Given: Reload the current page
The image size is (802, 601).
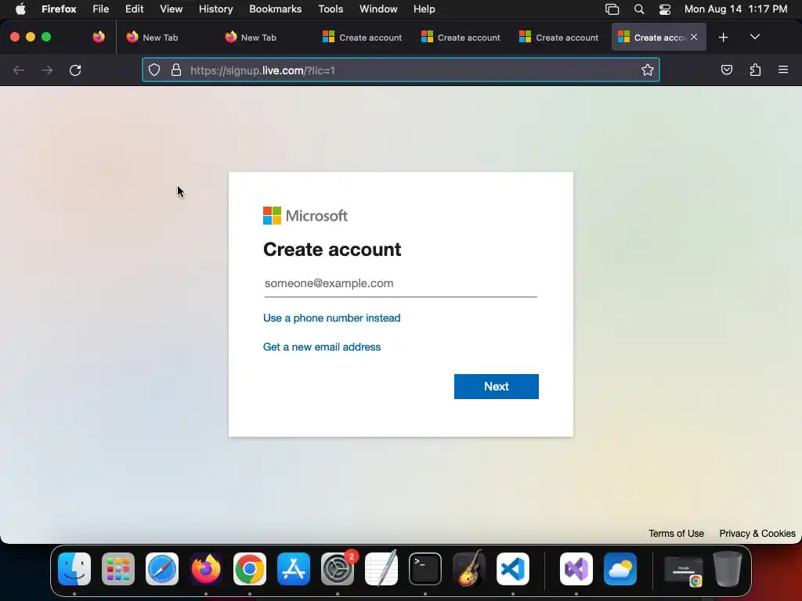Looking at the screenshot, I should (75, 70).
